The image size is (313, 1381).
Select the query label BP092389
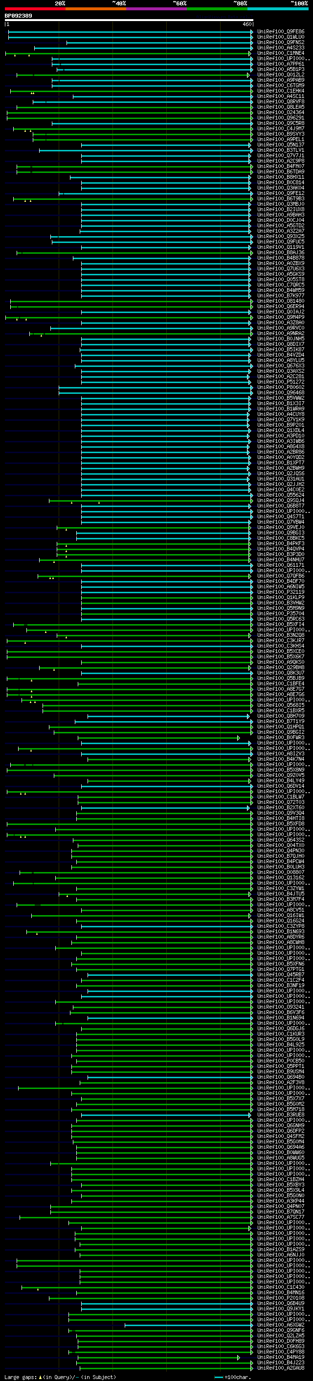(18, 16)
